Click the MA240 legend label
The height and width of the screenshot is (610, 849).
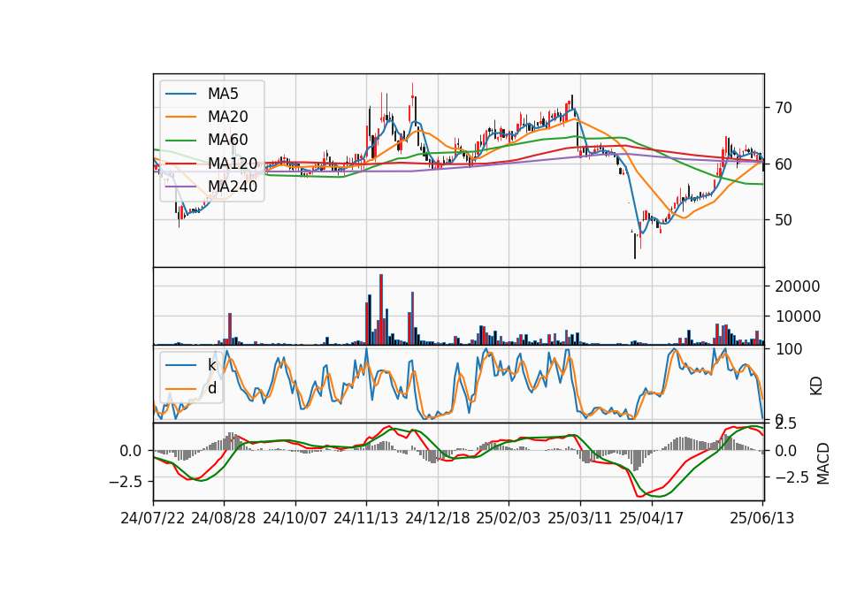click(x=233, y=187)
